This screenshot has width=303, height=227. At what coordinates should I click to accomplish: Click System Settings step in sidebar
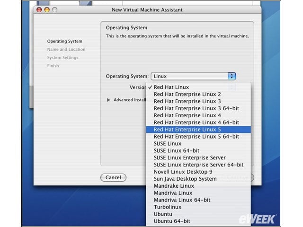point(63,58)
